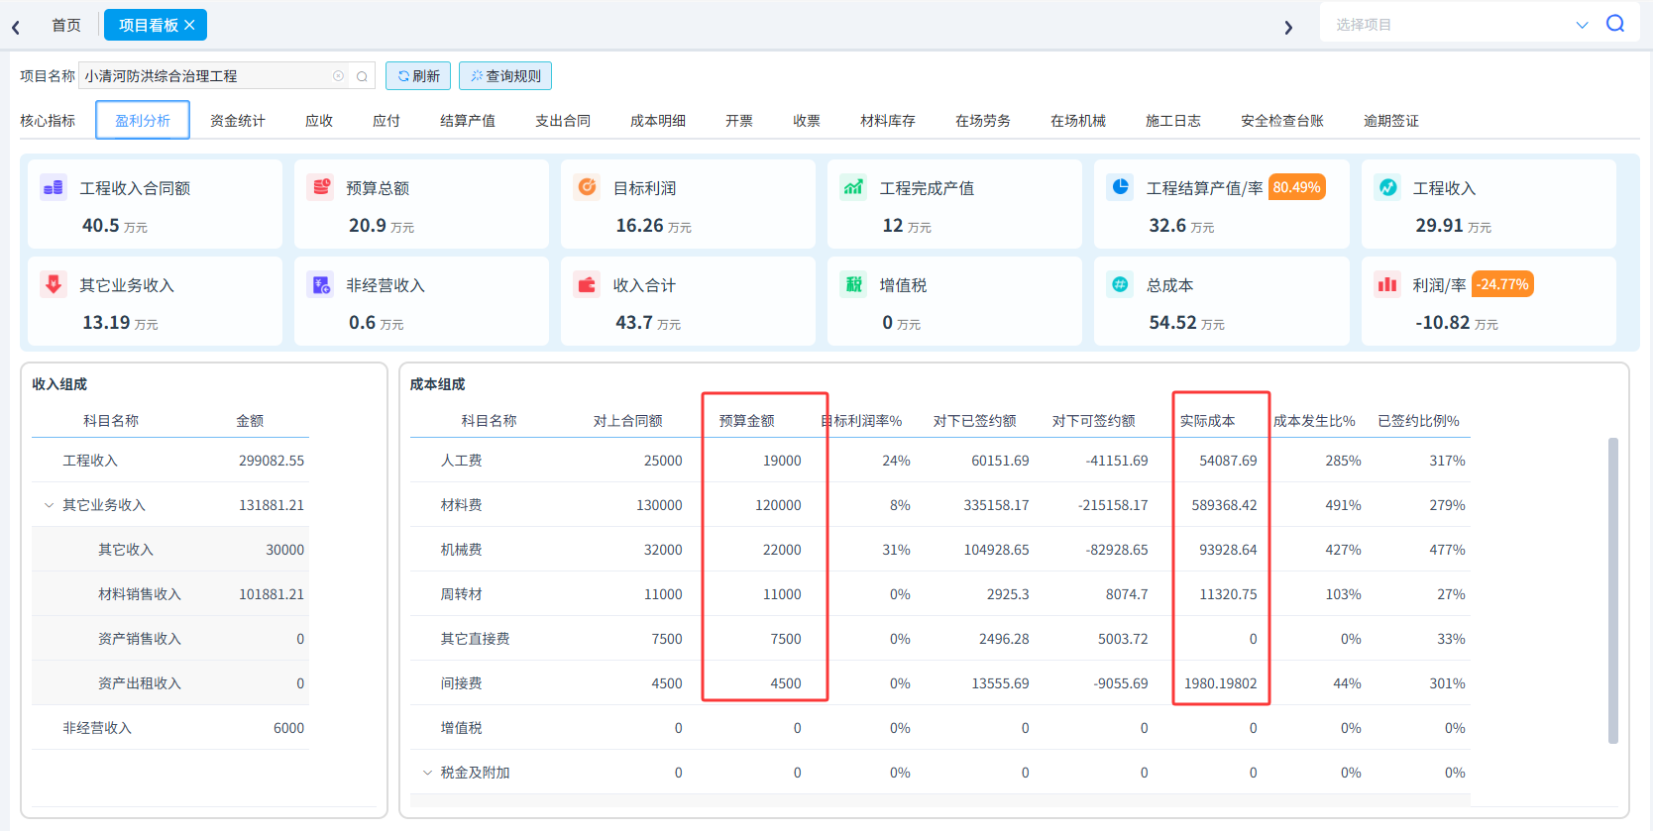This screenshot has width=1653, height=831.
Task: Clear the 项目名称 field with the x icon
Action: pos(339,76)
